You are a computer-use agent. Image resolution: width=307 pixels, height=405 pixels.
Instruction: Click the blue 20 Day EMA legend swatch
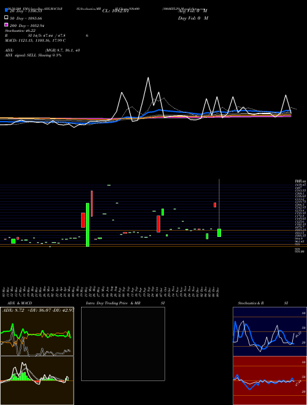6,10
